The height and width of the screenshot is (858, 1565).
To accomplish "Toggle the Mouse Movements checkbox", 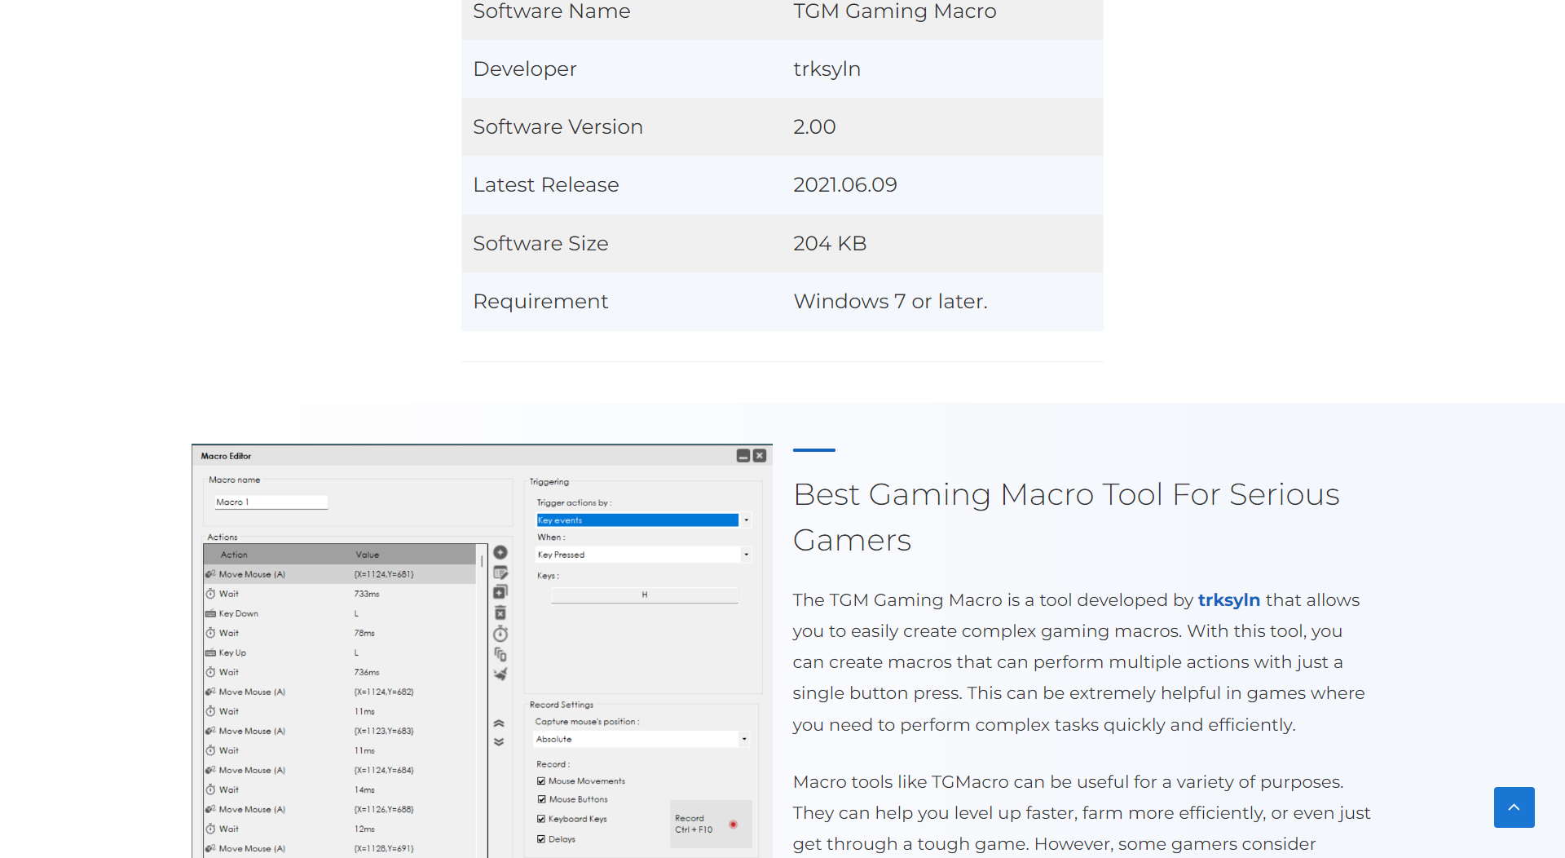I will pos(541,781).
